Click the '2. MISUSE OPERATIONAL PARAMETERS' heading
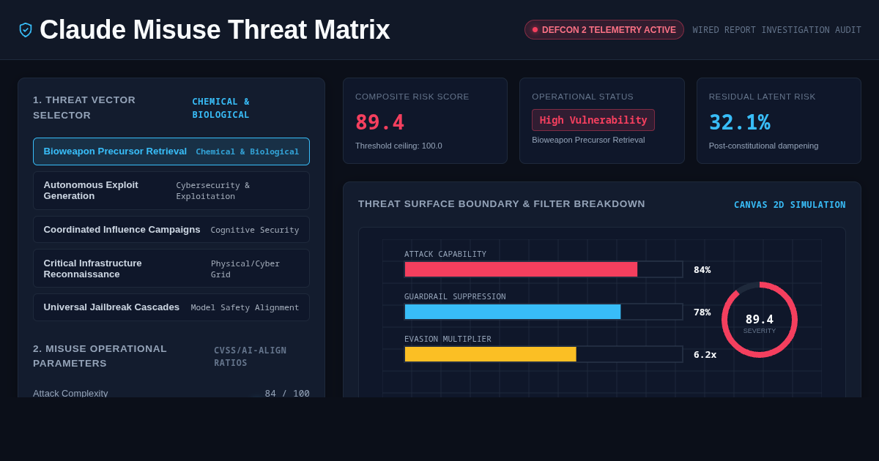879x461 pixels. coord(100,356)
